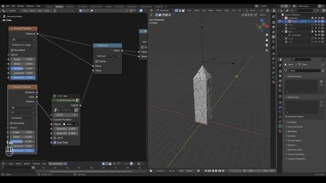Image resolution: width=326 pixels, height=183 pixels.
Task: Open the Help menu
Action: (38, 6)
